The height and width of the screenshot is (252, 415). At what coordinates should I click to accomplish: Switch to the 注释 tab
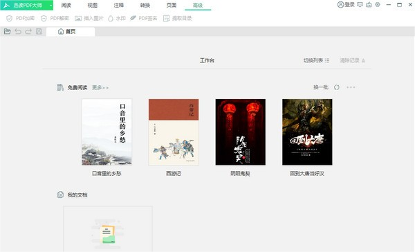pyautogui.click(x=118, y=6)
